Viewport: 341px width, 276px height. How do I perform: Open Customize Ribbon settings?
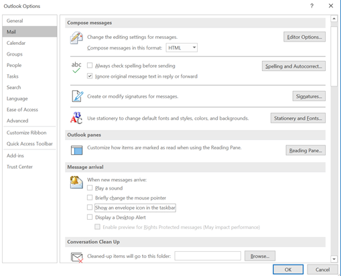pos(29,133)
